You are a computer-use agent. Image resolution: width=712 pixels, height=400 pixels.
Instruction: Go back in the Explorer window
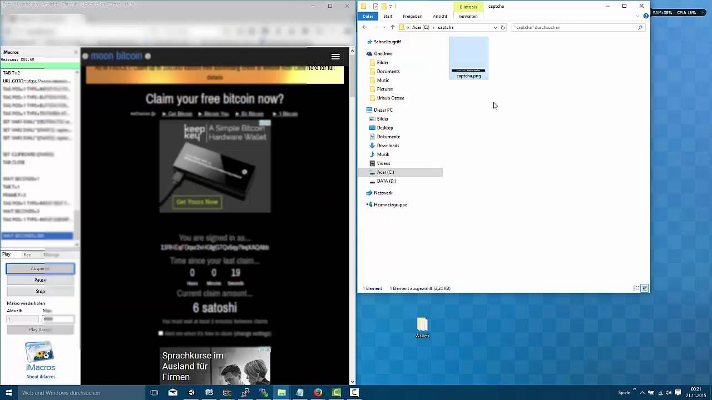click(x=364, y=27)
